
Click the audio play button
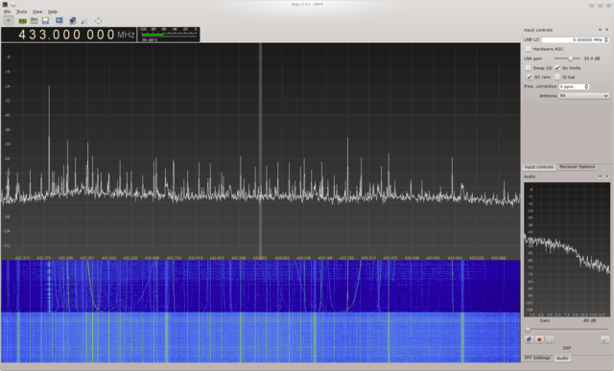point(550,339)
